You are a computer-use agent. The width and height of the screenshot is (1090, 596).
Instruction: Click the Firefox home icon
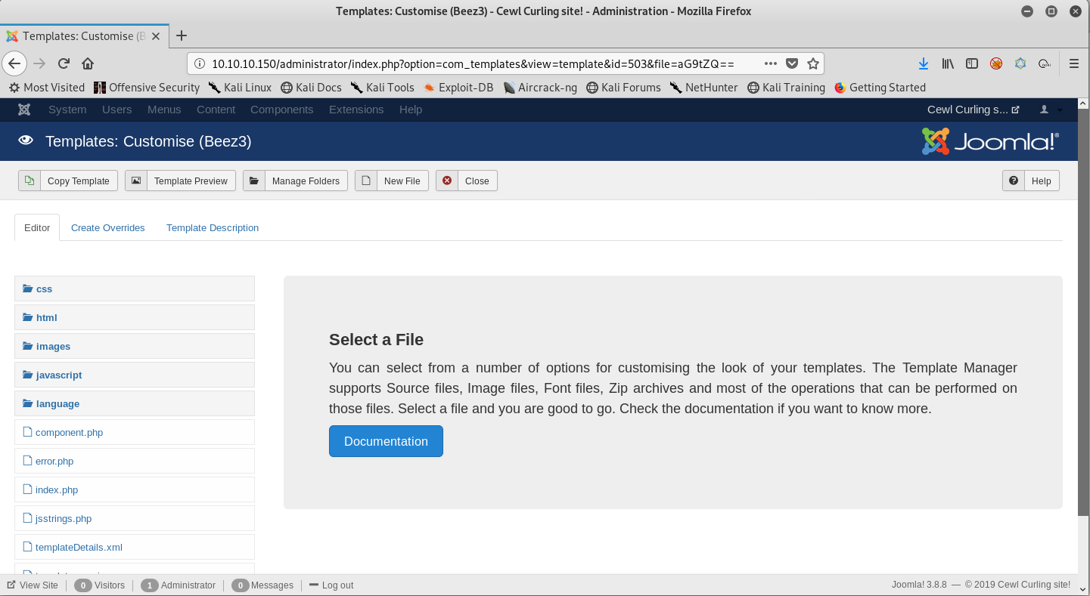click(x=88, y=63)
